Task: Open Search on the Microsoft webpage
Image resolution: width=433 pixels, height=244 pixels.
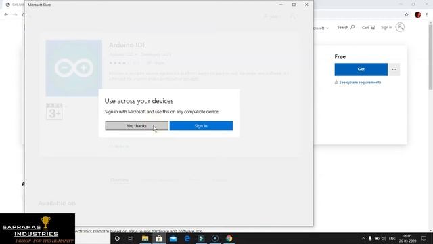Action: (x=346, y=27)
